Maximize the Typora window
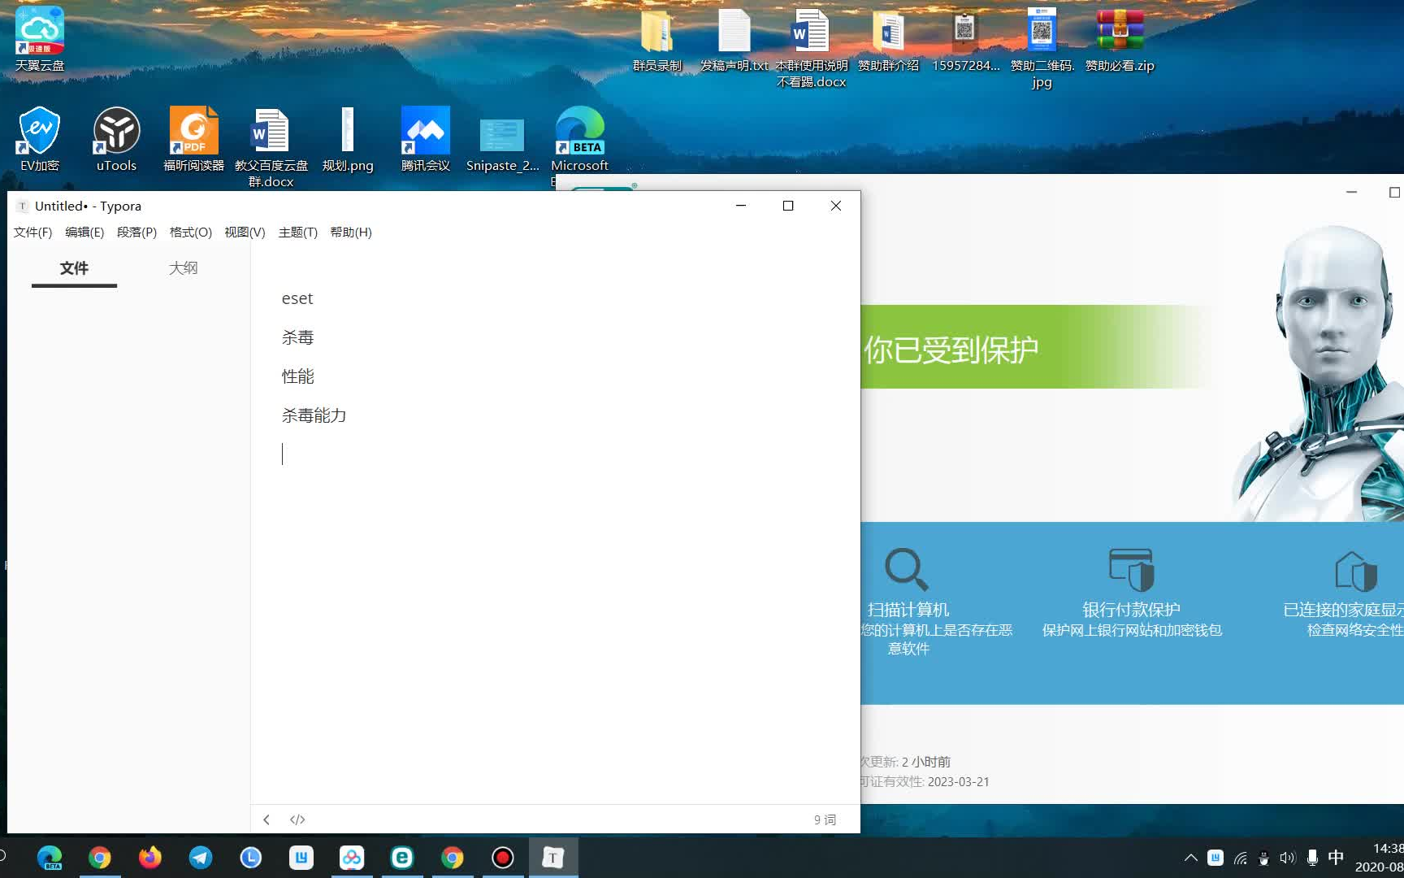The width and height of the screenshot is (1404, 878). tap(787, 206)
